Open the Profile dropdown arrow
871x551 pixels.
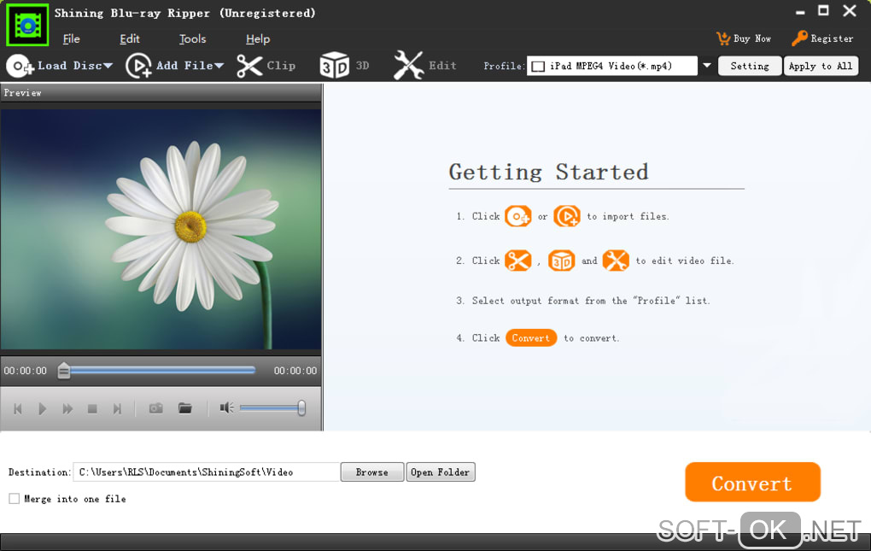pyautogui.click(x=706, y=66)
